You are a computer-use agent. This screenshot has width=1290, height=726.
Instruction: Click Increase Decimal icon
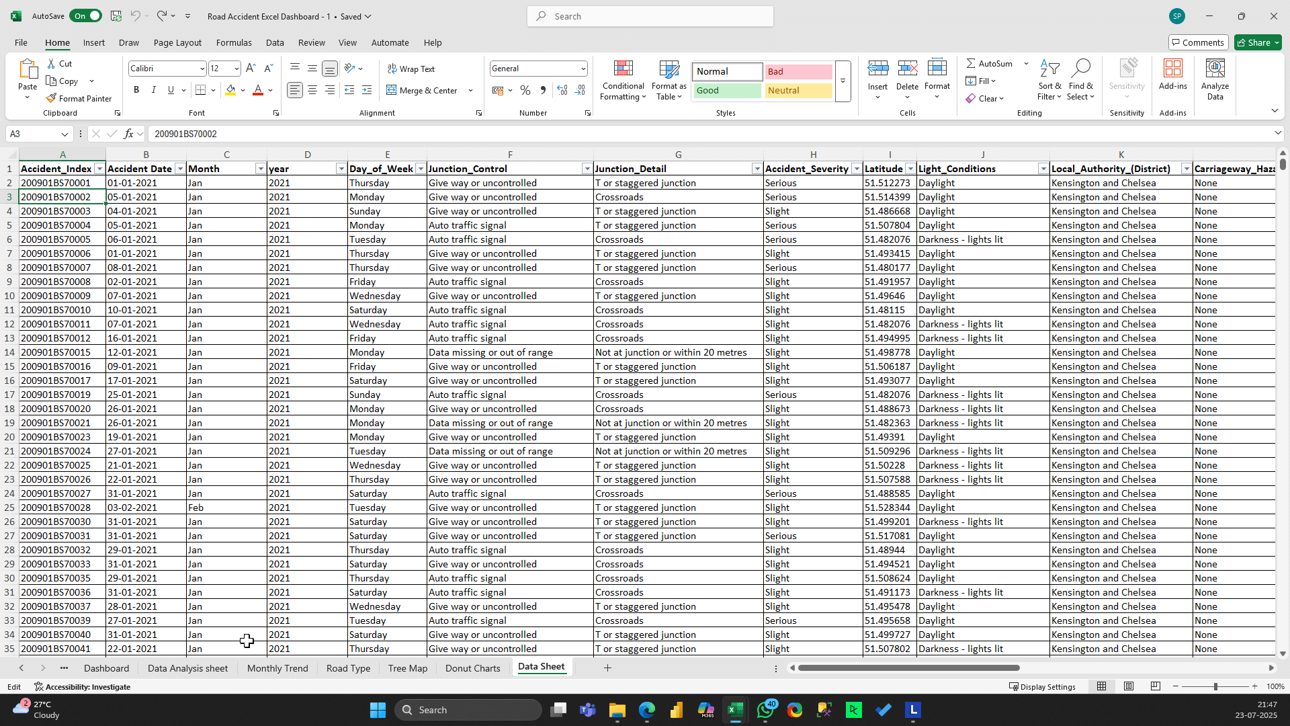(x=562, y=90)
